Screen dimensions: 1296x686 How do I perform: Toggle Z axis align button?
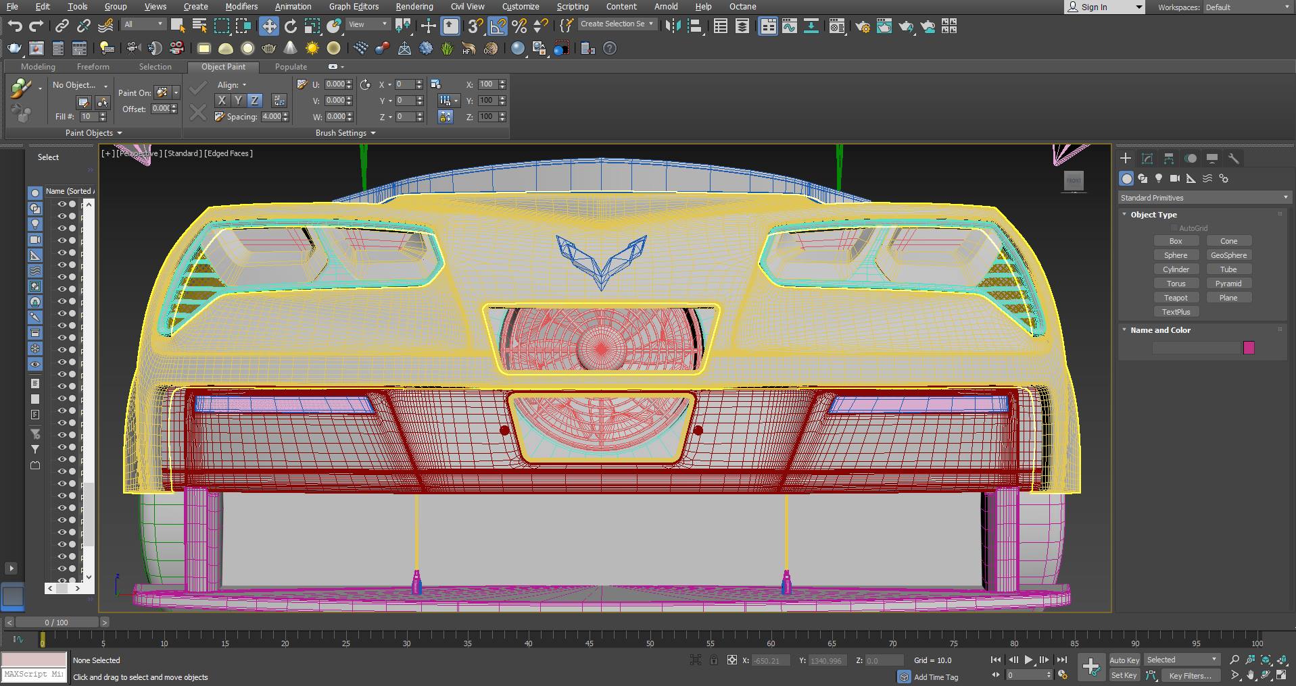254,101
